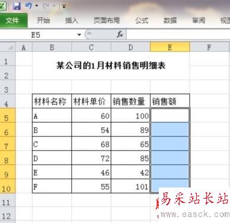Click the Undo arrow icon

[x=28, y=6]
